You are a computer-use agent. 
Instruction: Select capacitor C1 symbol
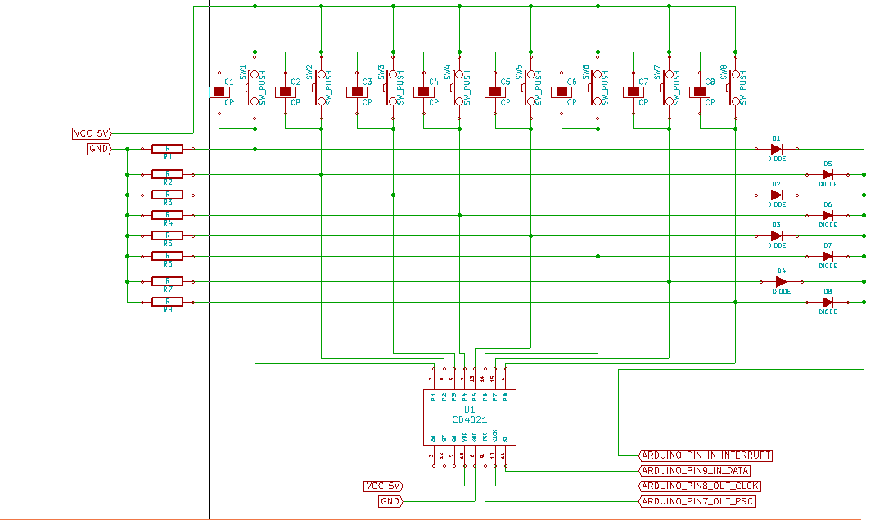pos(219,92)
